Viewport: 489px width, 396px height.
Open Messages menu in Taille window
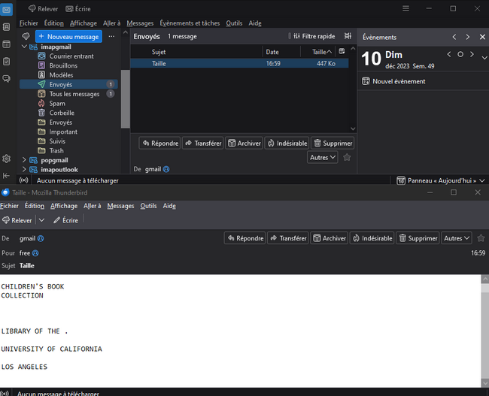(x=120, y=206)
